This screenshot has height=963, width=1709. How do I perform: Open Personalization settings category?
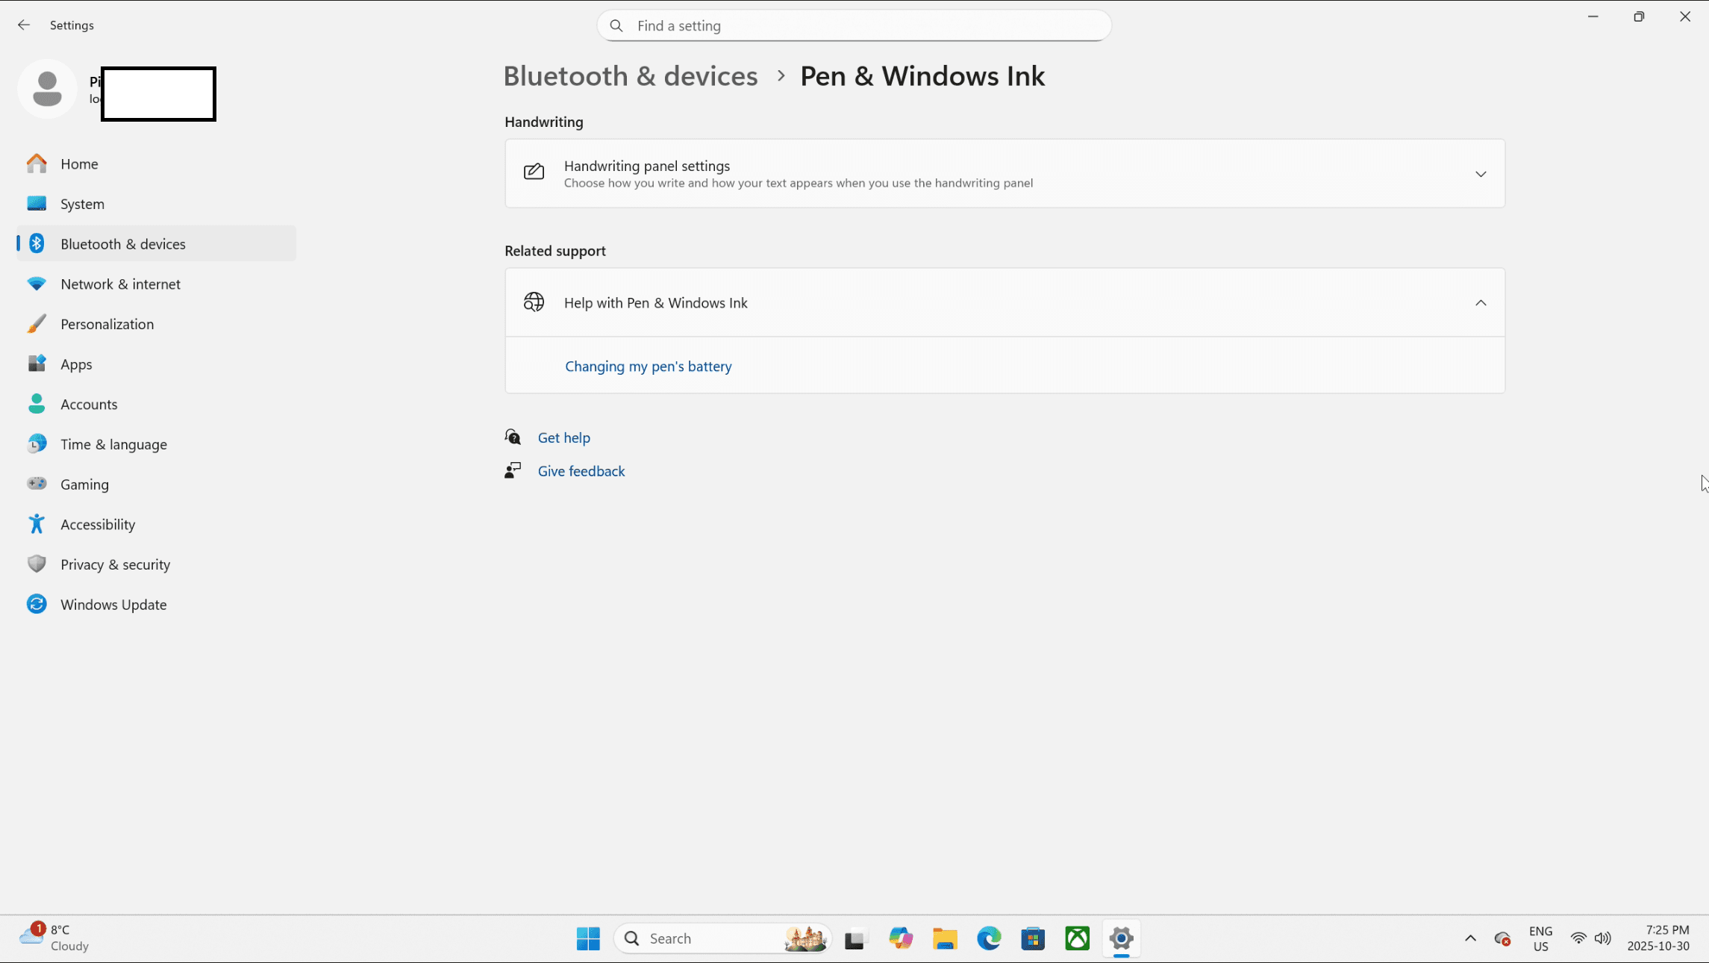click(x=107, y=324)
